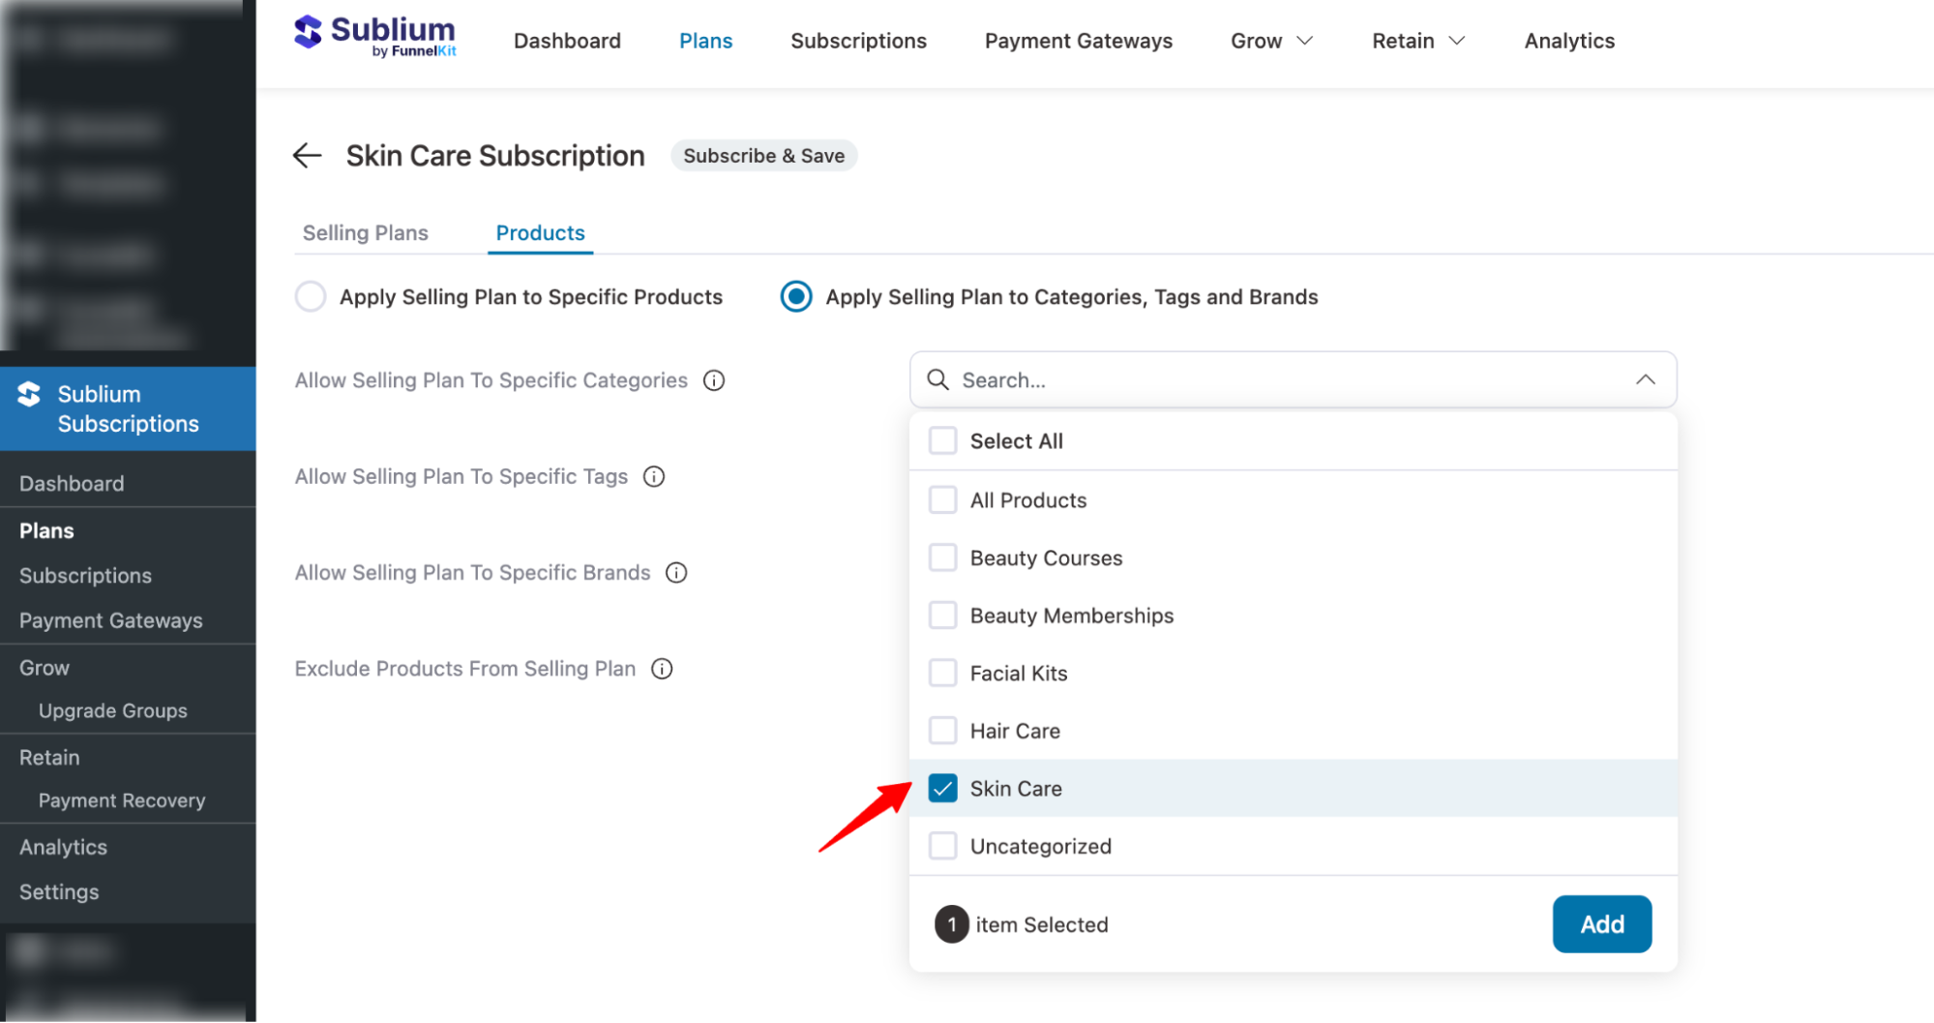Click the back arrow next to Skin Care Subscription

click(x=306, y=155)
